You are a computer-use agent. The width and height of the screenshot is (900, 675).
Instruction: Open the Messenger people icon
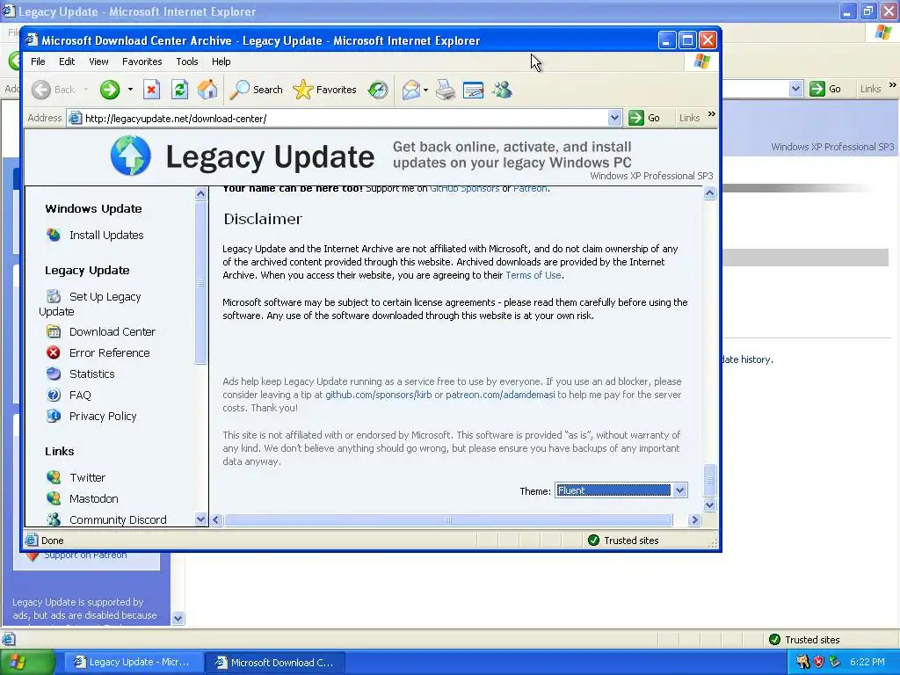pos(502,90)
